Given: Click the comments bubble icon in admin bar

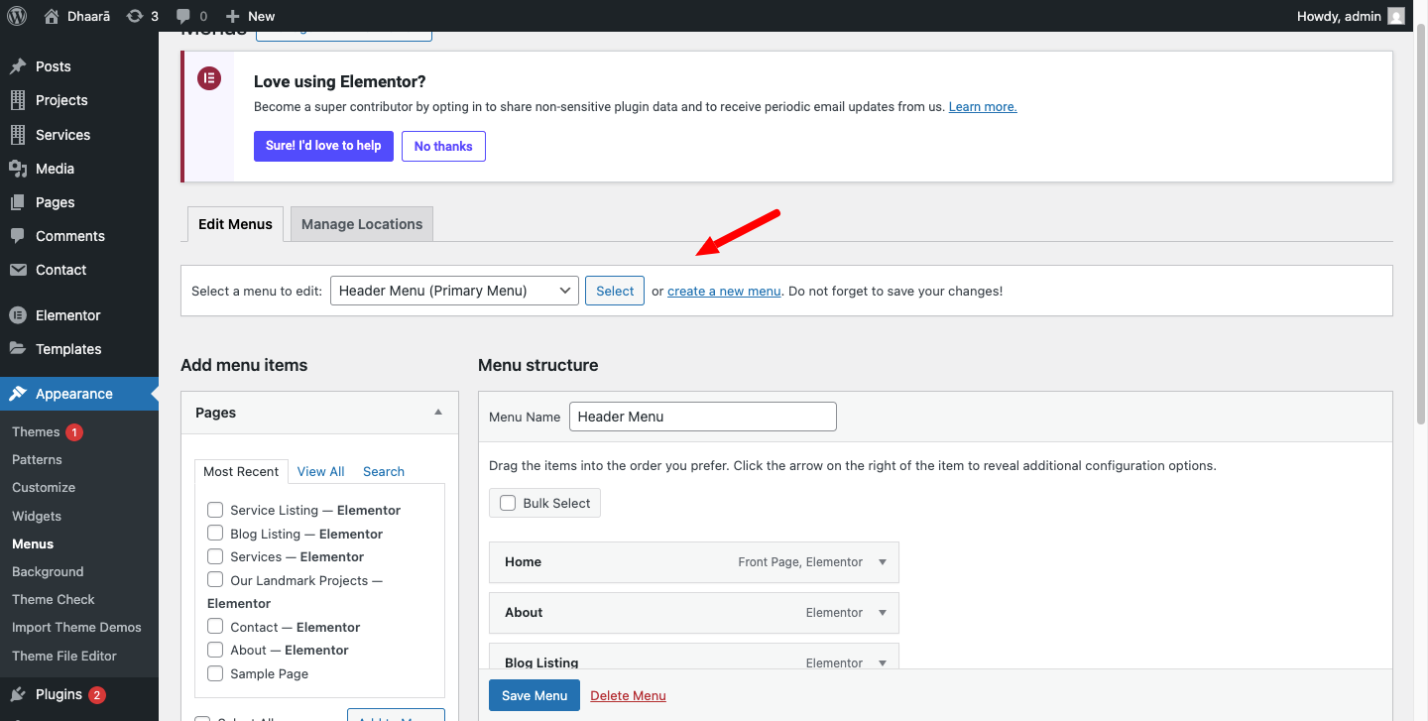Looking at the screenshot, I should pos(183,16).
